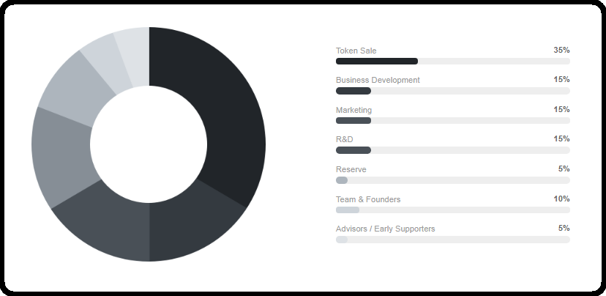Select the R&D label
Viewport: 606px width, 296px height.
coord(344,139)
